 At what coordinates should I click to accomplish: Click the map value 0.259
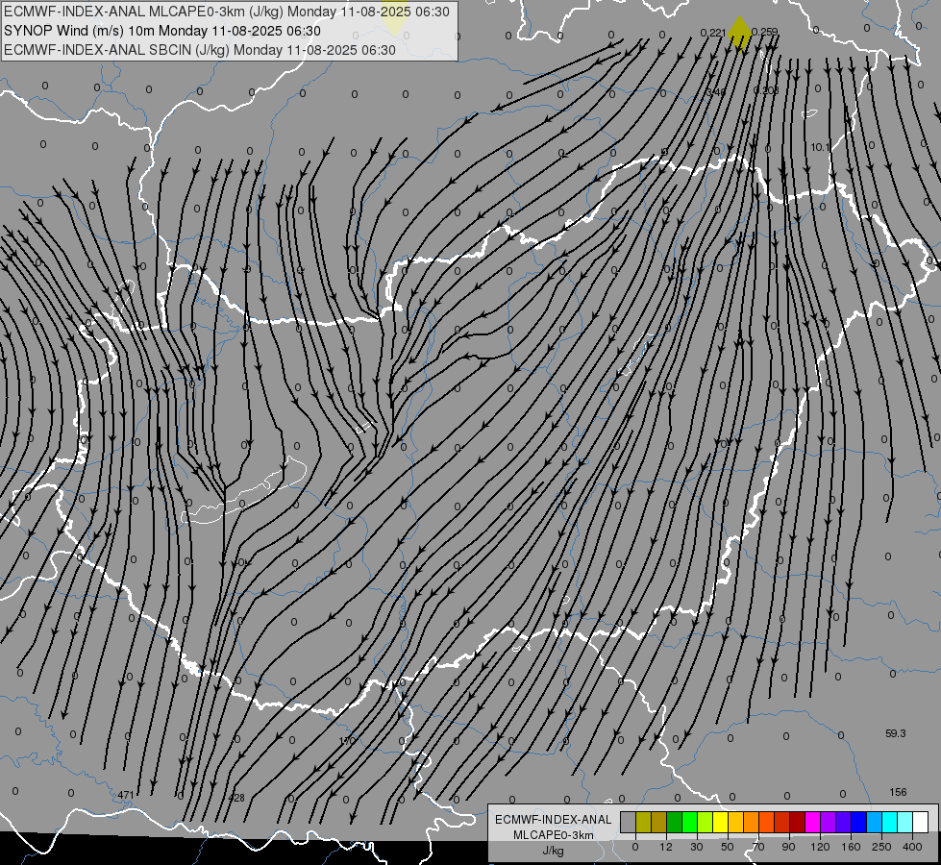point(764,32)
